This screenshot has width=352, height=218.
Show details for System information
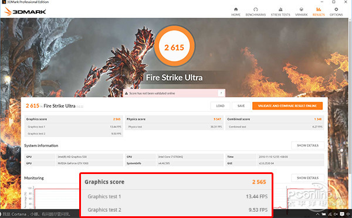tap(307, 145)
